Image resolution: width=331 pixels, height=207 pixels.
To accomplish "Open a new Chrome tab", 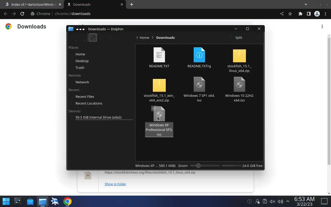I will click(132, 4).
